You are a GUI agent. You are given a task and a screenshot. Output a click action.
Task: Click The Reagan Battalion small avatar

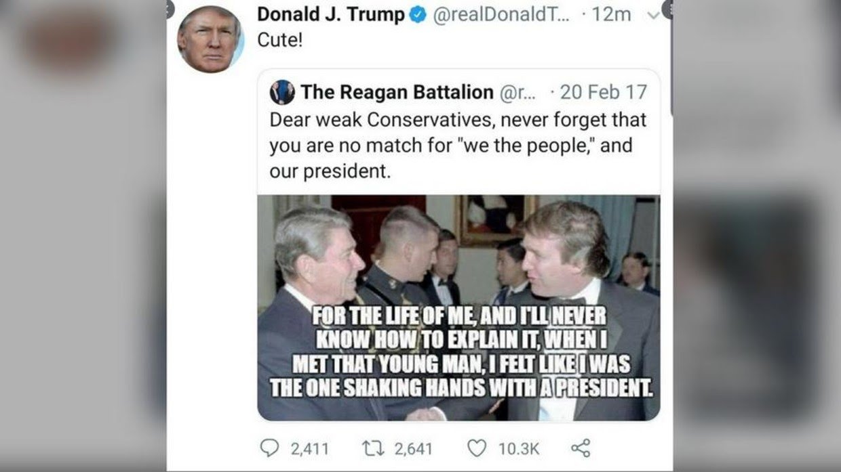click(282, 92)
